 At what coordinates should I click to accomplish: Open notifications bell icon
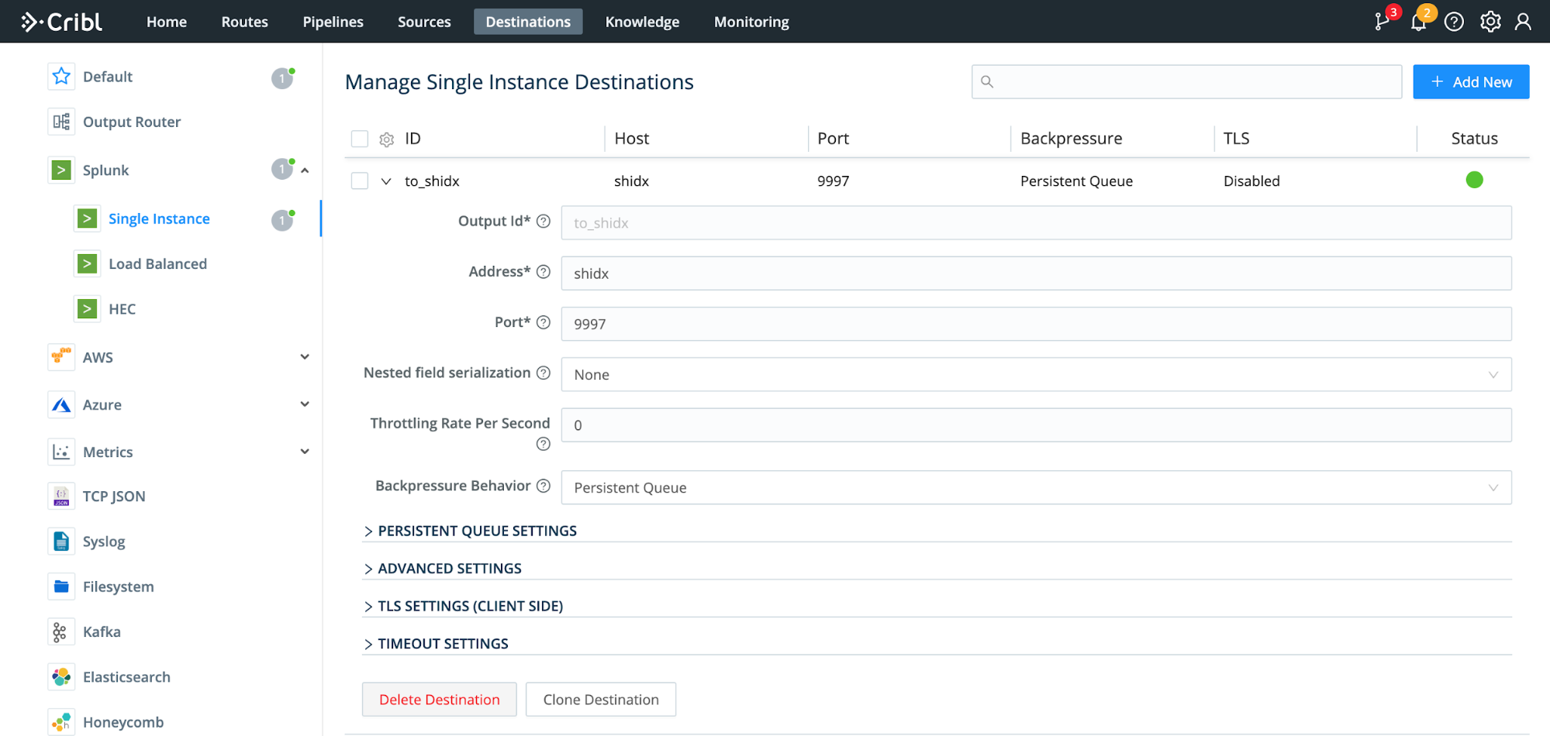(1418, 22)
